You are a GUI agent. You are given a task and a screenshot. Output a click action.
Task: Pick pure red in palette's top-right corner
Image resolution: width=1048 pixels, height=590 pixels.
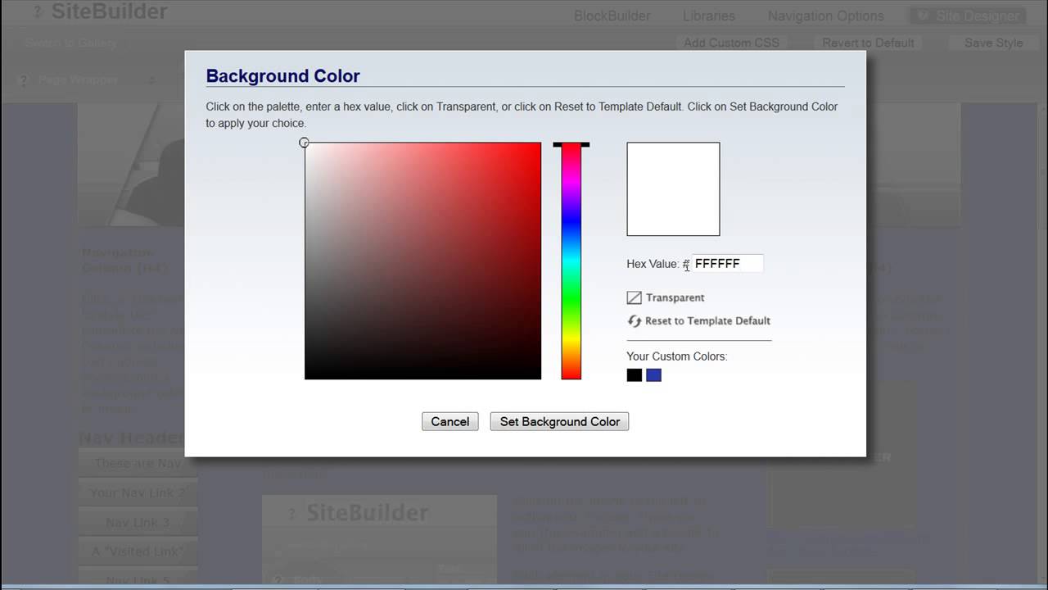point(539,144)
